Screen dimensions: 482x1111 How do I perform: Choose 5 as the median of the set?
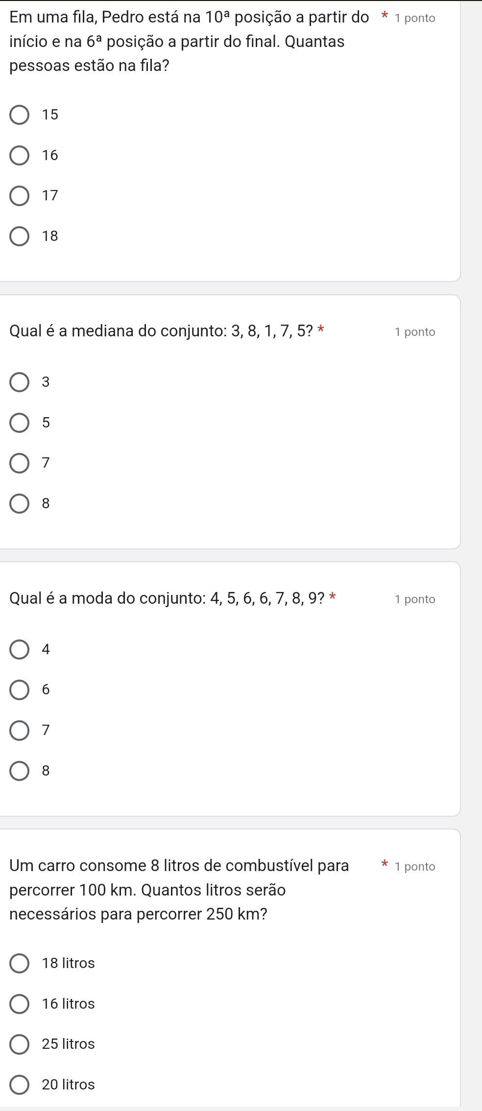tap(20, 423)
